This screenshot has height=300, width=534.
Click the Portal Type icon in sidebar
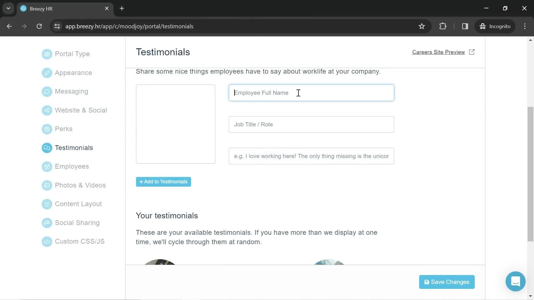point(47,54)
